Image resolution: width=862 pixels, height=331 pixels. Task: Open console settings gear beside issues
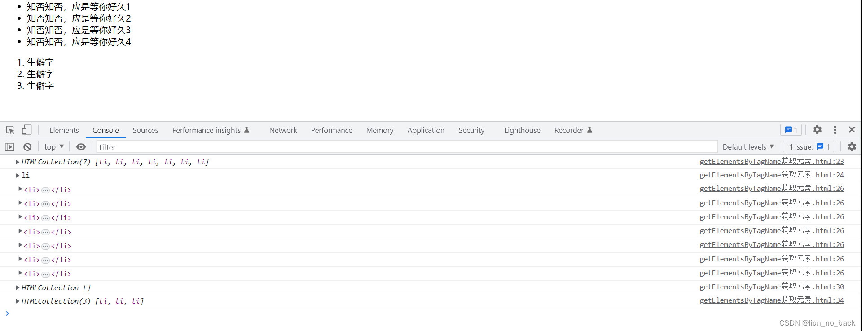[852, 147]
